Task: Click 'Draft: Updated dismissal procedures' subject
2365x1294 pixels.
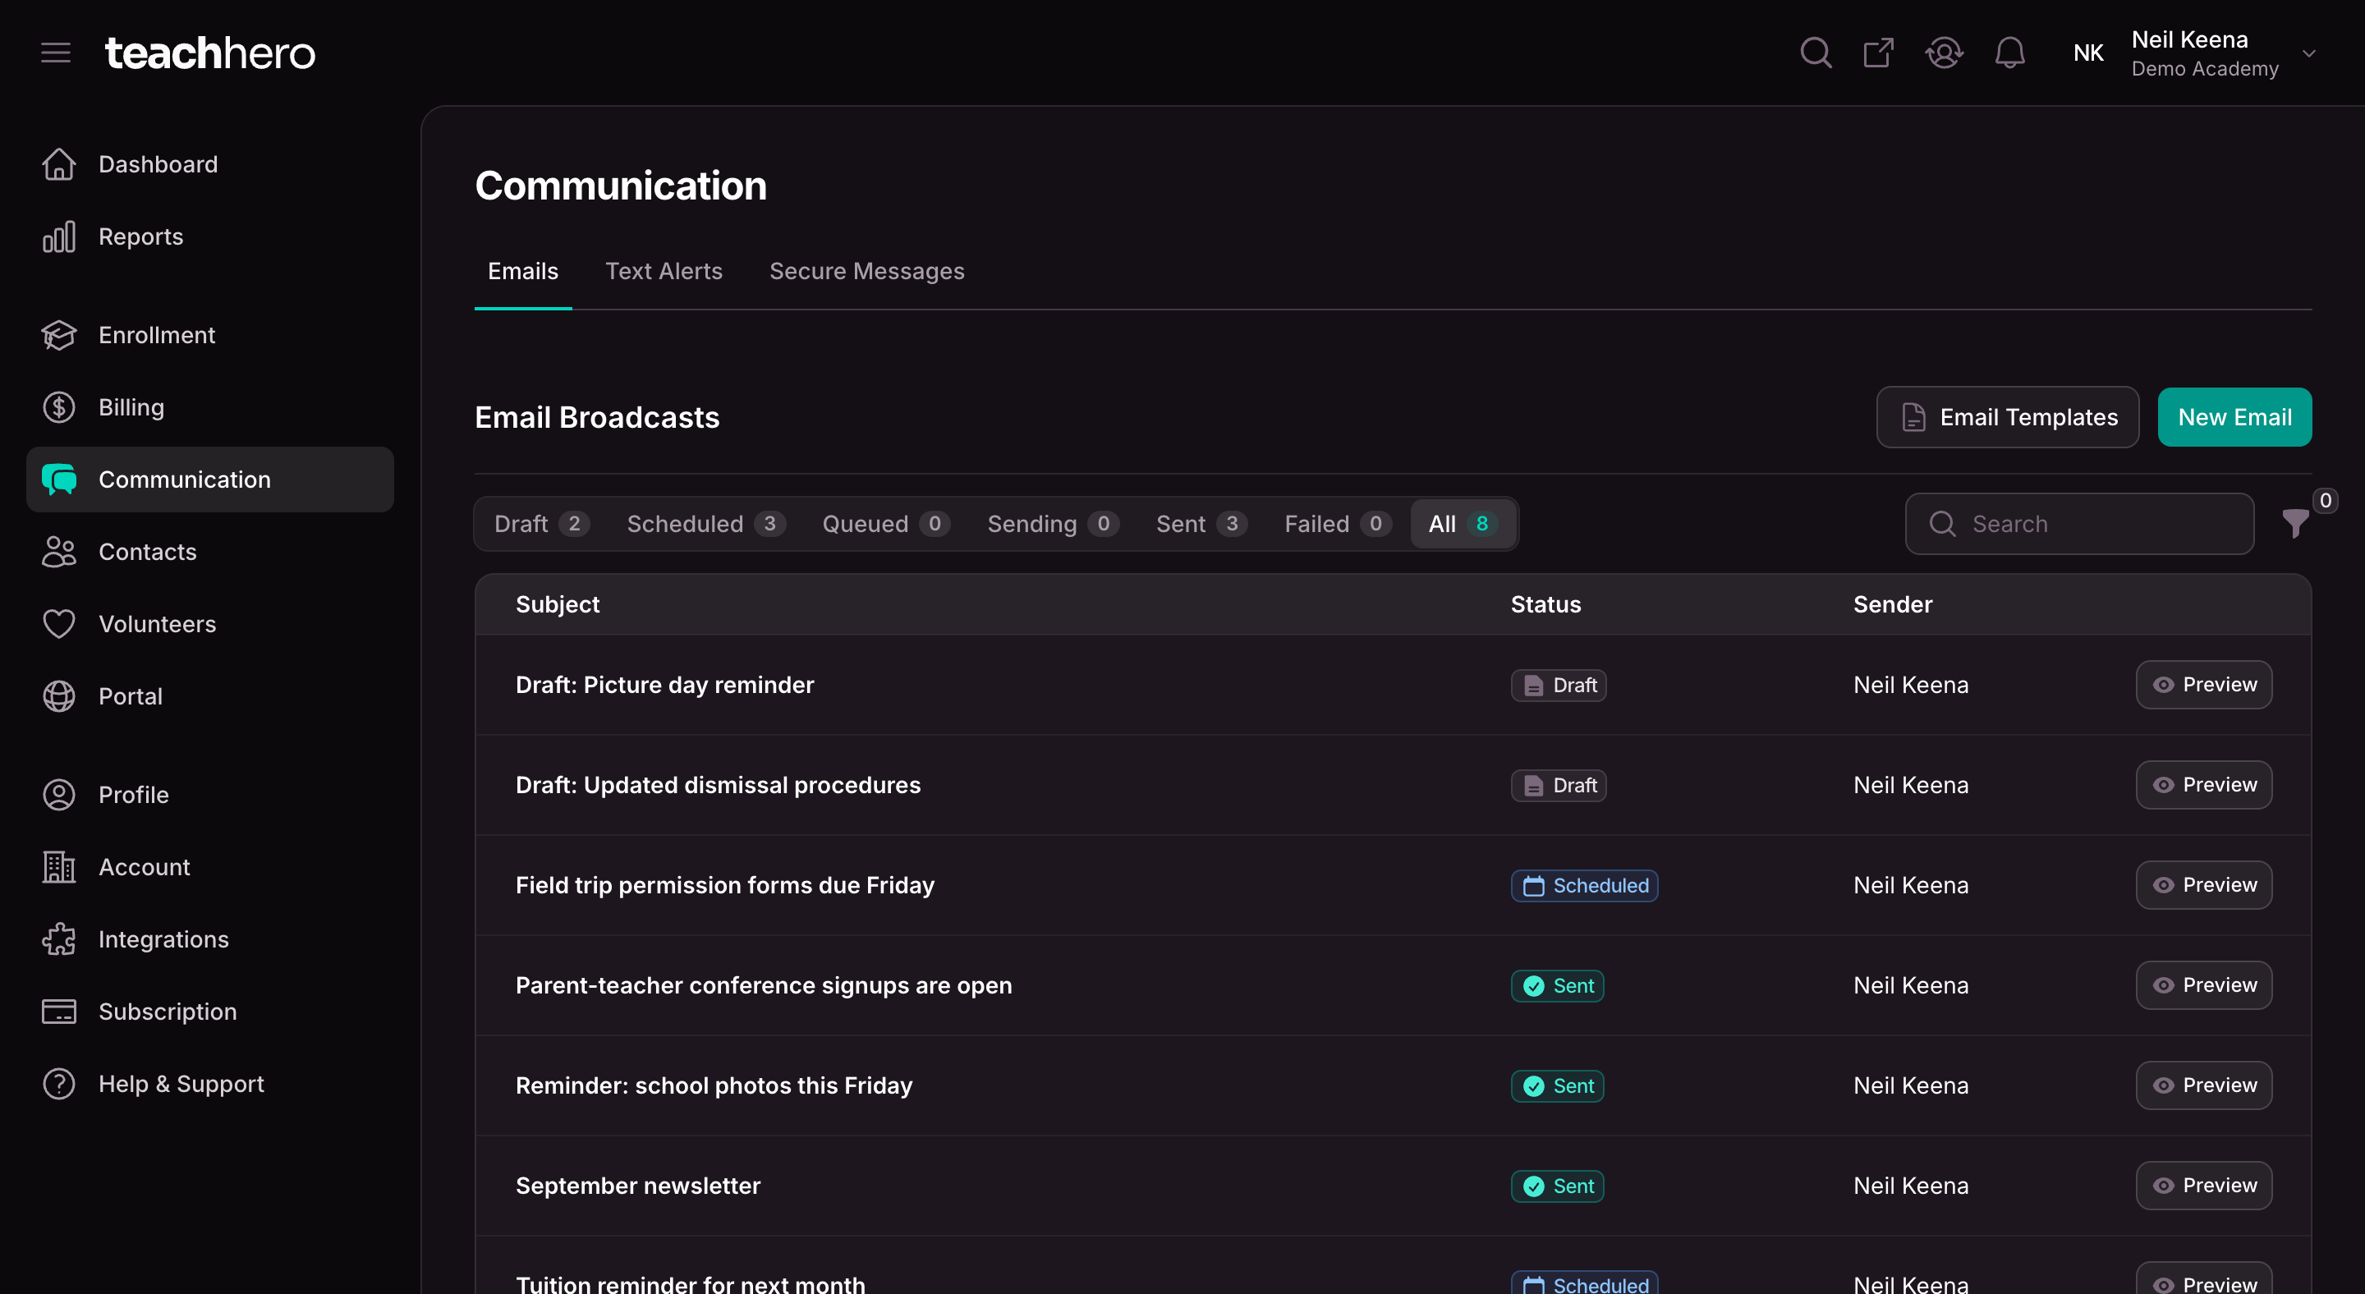Action: (718, 785)
